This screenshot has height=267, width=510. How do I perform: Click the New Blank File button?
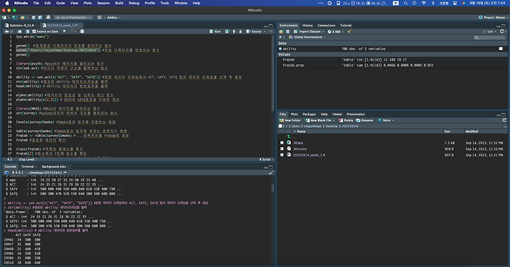[x=318, y=120]
